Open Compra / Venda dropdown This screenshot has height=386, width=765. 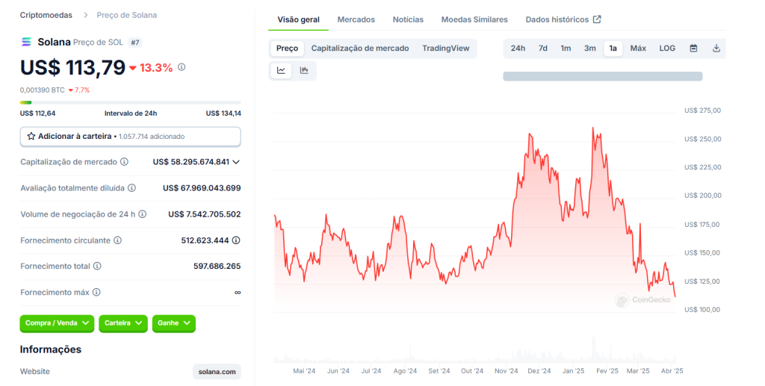57,323
